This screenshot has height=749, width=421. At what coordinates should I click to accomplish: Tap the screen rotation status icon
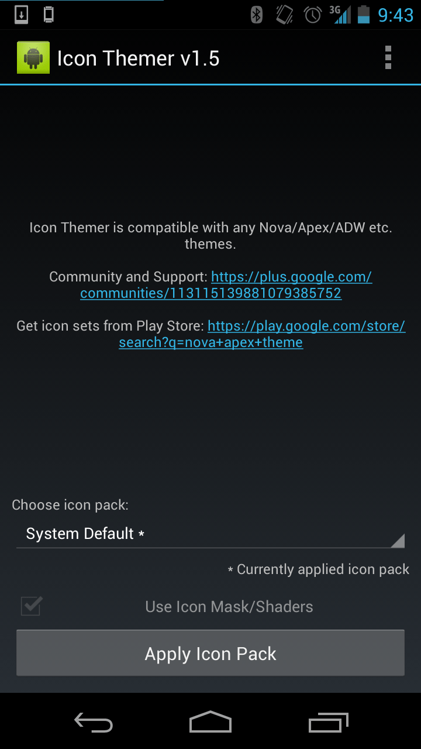pyautogui.click(x=285, y=15)
